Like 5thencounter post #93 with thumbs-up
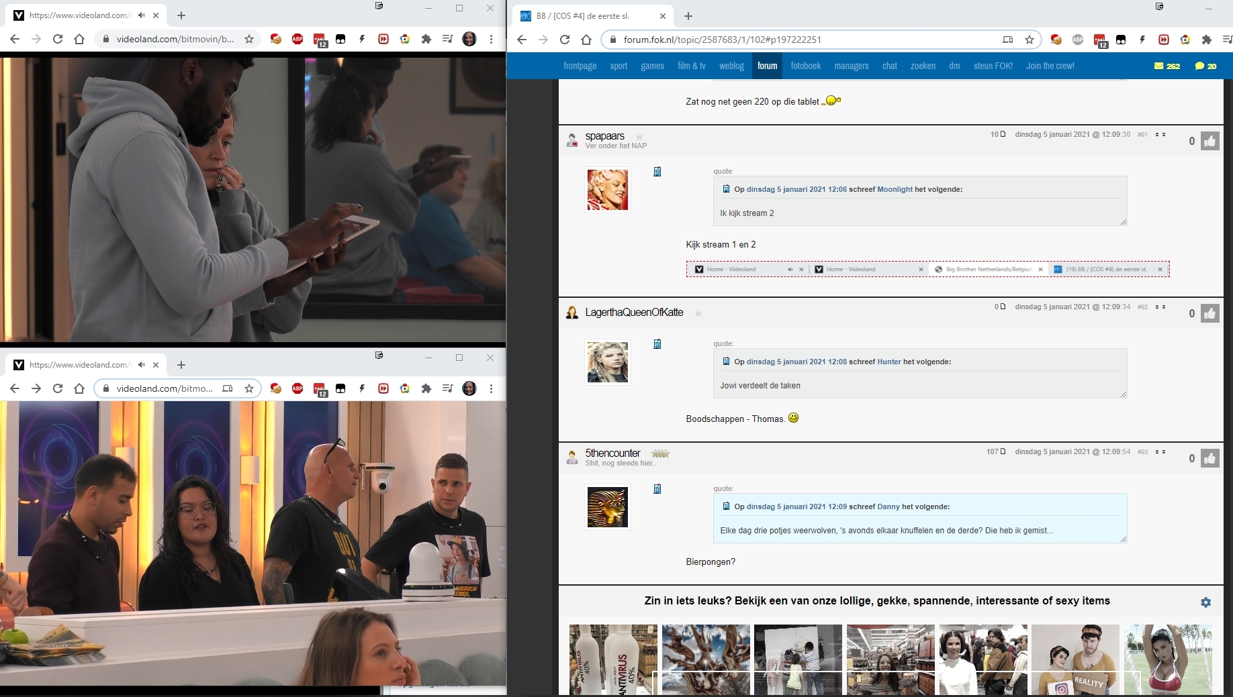Screen dimensions: 1233x697 click(1210, 458)
